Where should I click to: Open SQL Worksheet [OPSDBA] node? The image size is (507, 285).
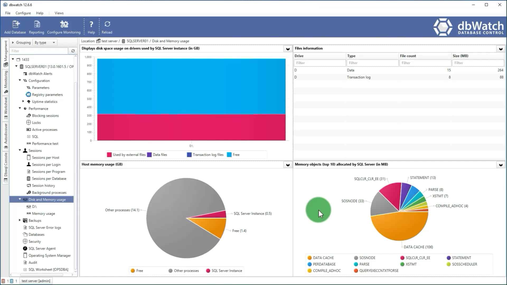[48, 269]
